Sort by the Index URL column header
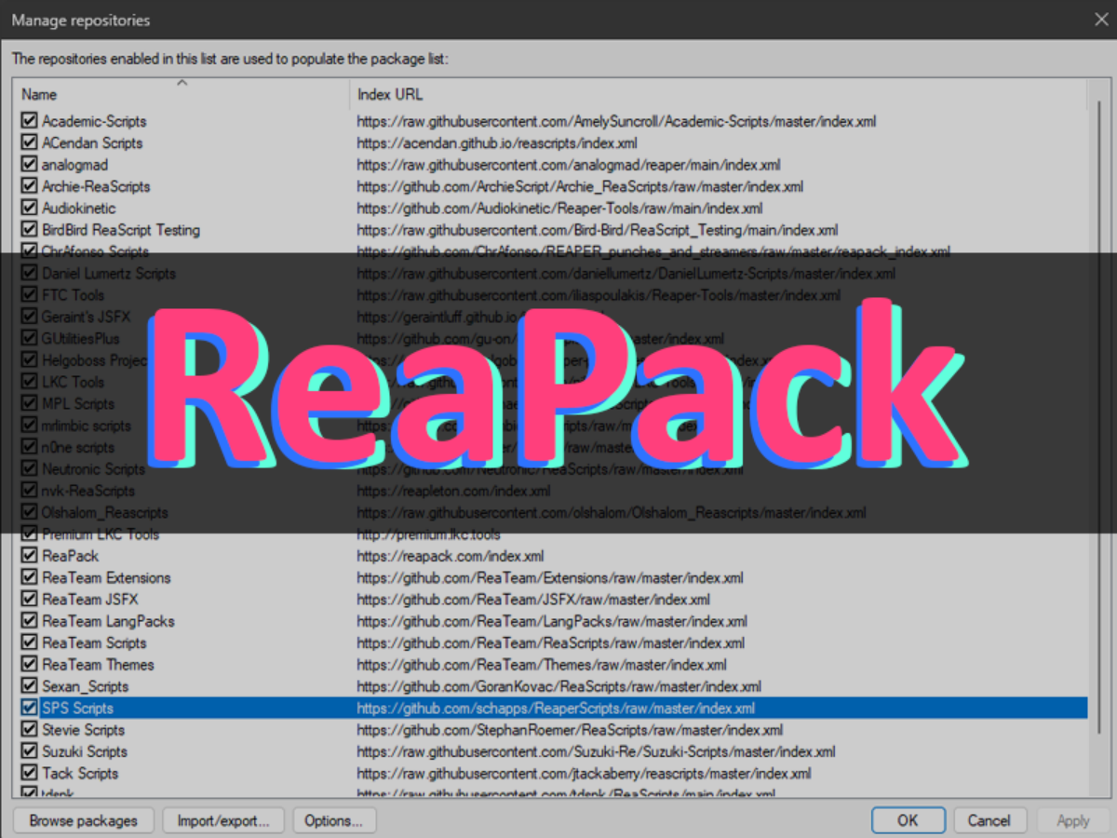 click(x=718, y=94)
